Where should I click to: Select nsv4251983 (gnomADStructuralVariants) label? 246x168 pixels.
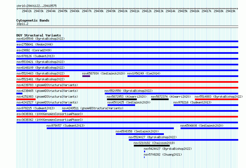(47, 97)
